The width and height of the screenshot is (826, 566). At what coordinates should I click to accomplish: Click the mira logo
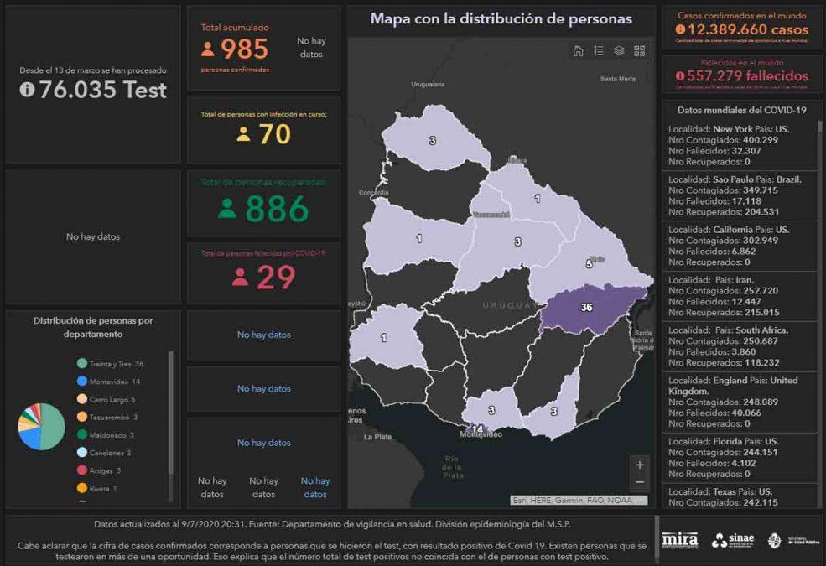(679, 541)
